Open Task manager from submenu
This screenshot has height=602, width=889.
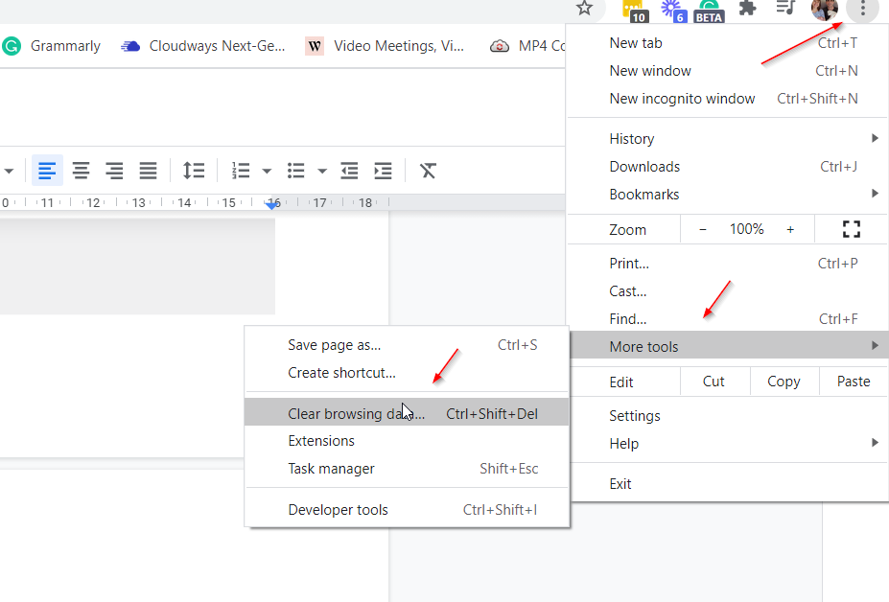(x=407, y=469)
